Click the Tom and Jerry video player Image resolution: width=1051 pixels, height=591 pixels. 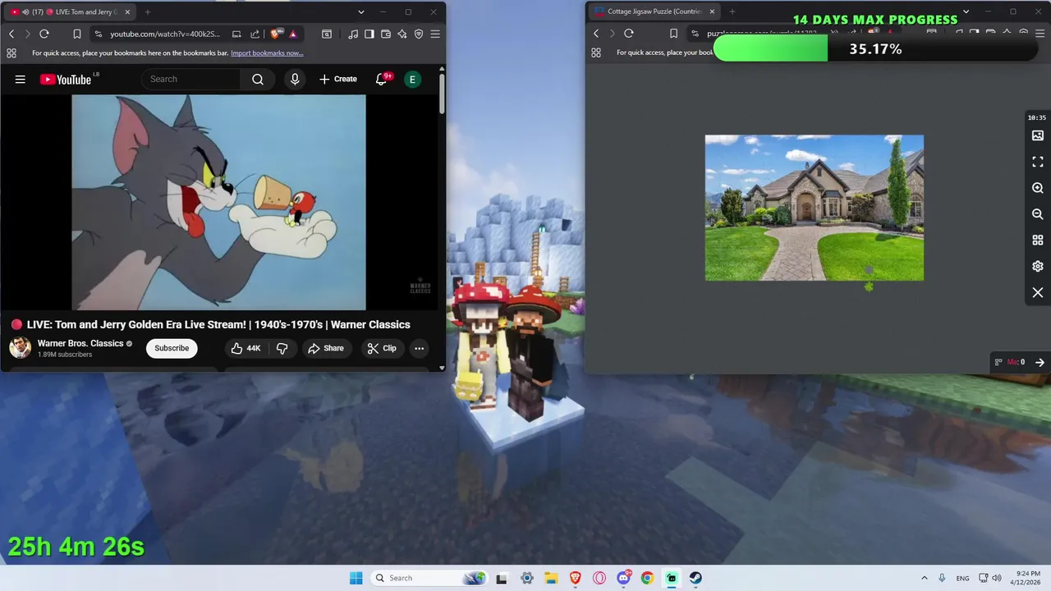pos(218,202)
